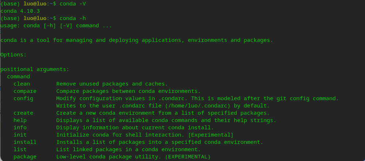The image size is (365, 161).
Task: Click 'Low-level conda package utility. (EXPERIMENTAL)' text
Action: 133,157
